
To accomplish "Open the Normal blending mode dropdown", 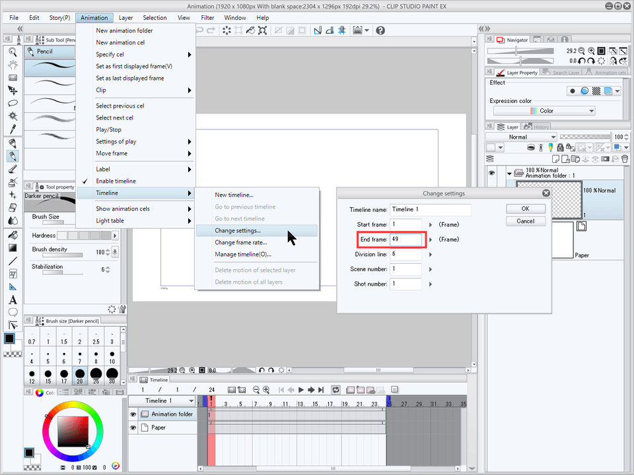I will [x=521, y=137].
